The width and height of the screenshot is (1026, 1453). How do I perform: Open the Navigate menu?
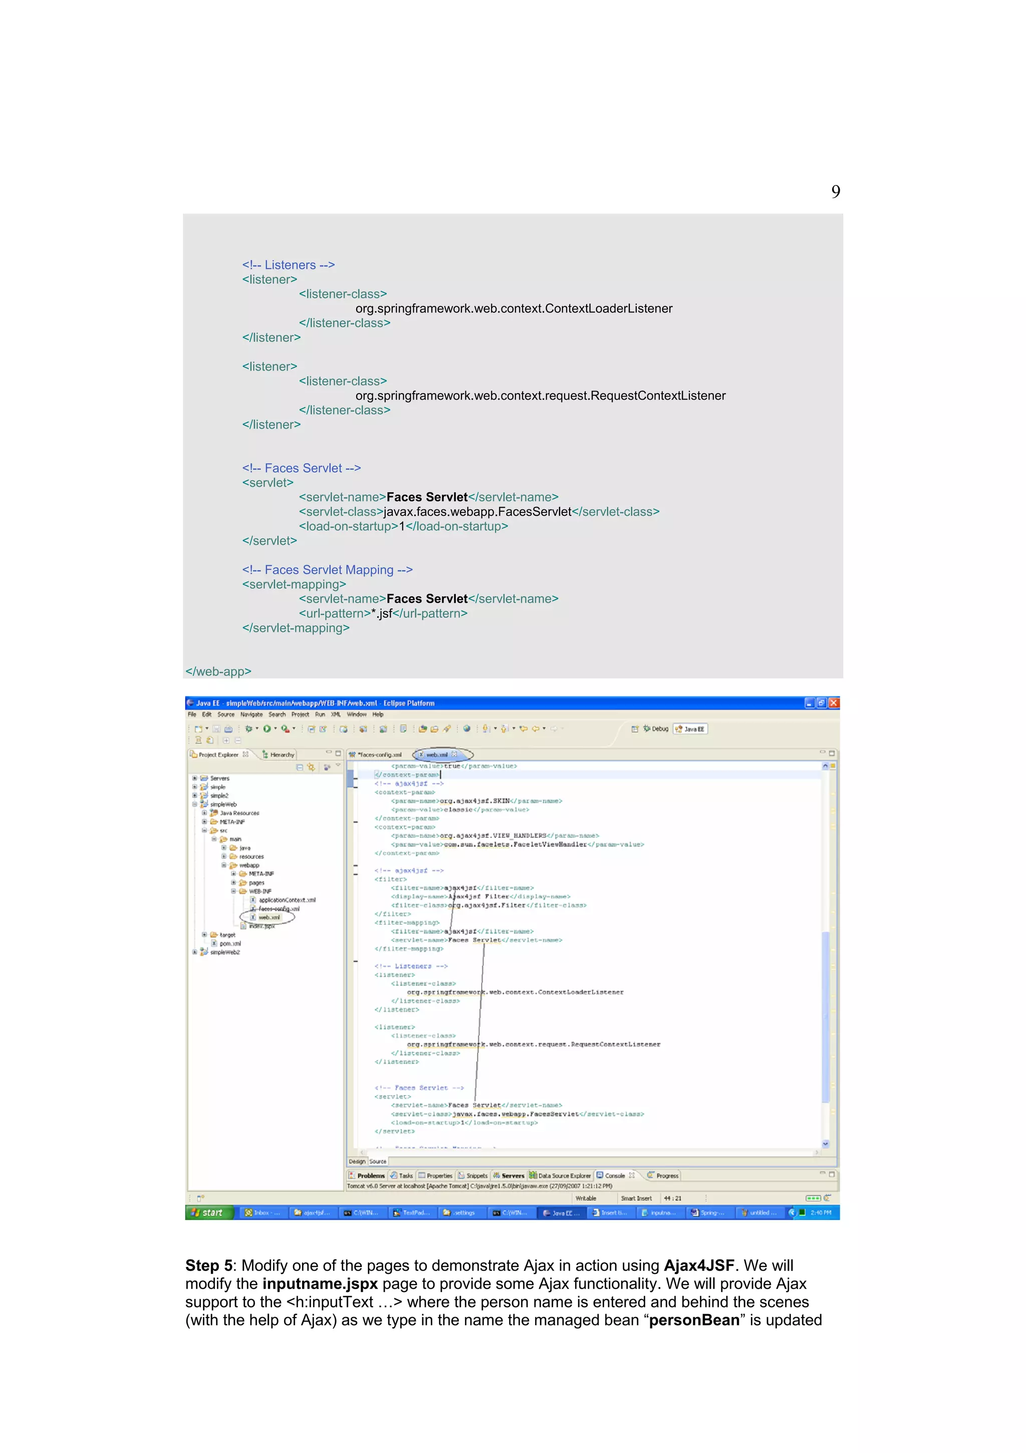point(251,714)
